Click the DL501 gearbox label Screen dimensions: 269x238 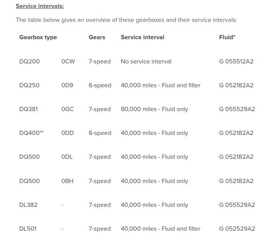pyautogui.click(x=28, y=228)
